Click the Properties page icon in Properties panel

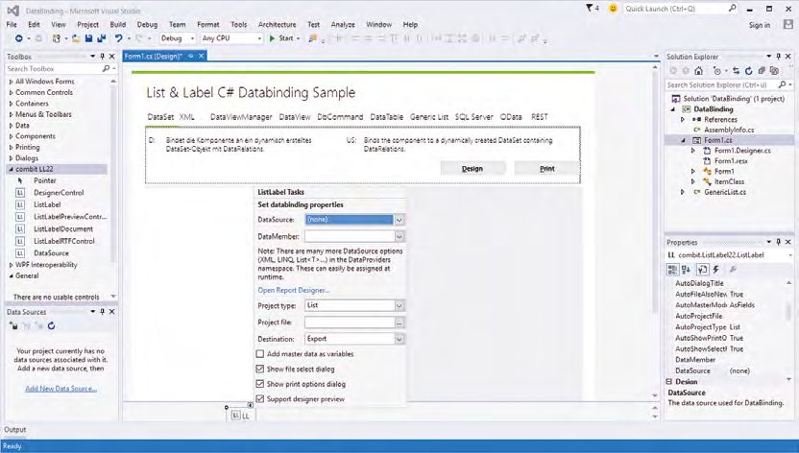tap(702, 270)
